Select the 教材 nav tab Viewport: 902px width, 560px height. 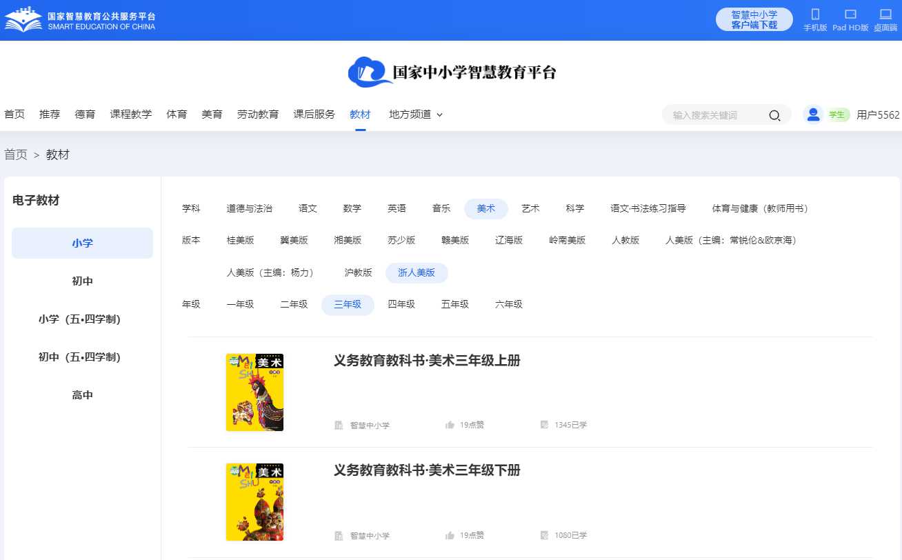click(360, 114)
